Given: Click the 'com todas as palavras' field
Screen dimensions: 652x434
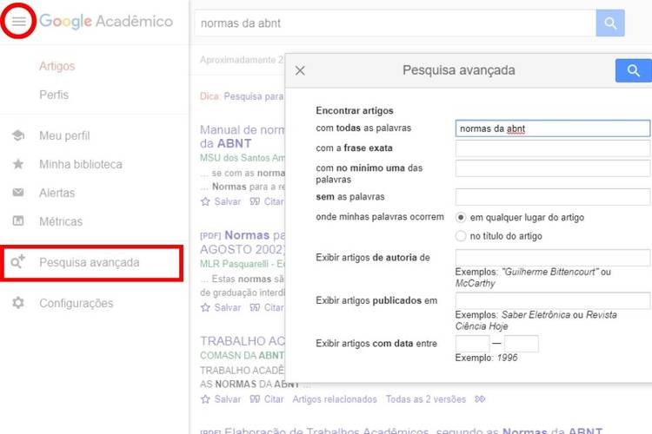Looking at the screenshot, I should [553, 128].
